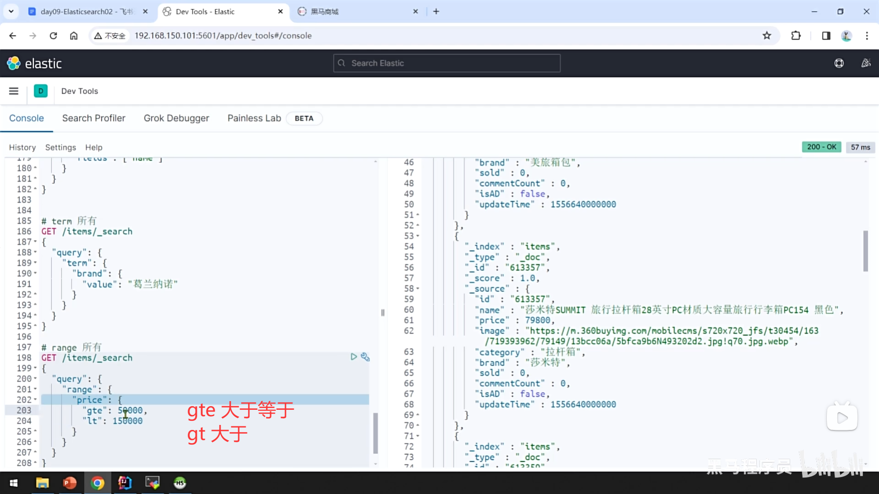Open the hamburger navigation menu

[x=14, y=91]
